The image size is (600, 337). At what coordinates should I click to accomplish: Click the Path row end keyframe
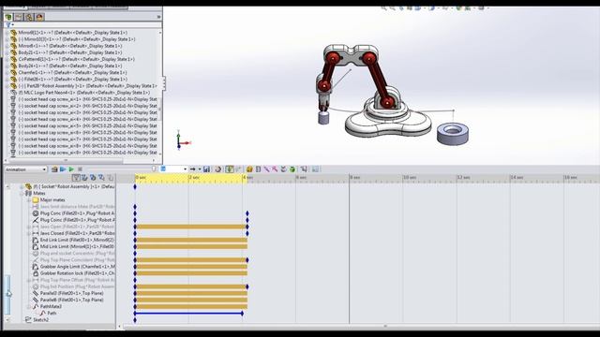242,314
